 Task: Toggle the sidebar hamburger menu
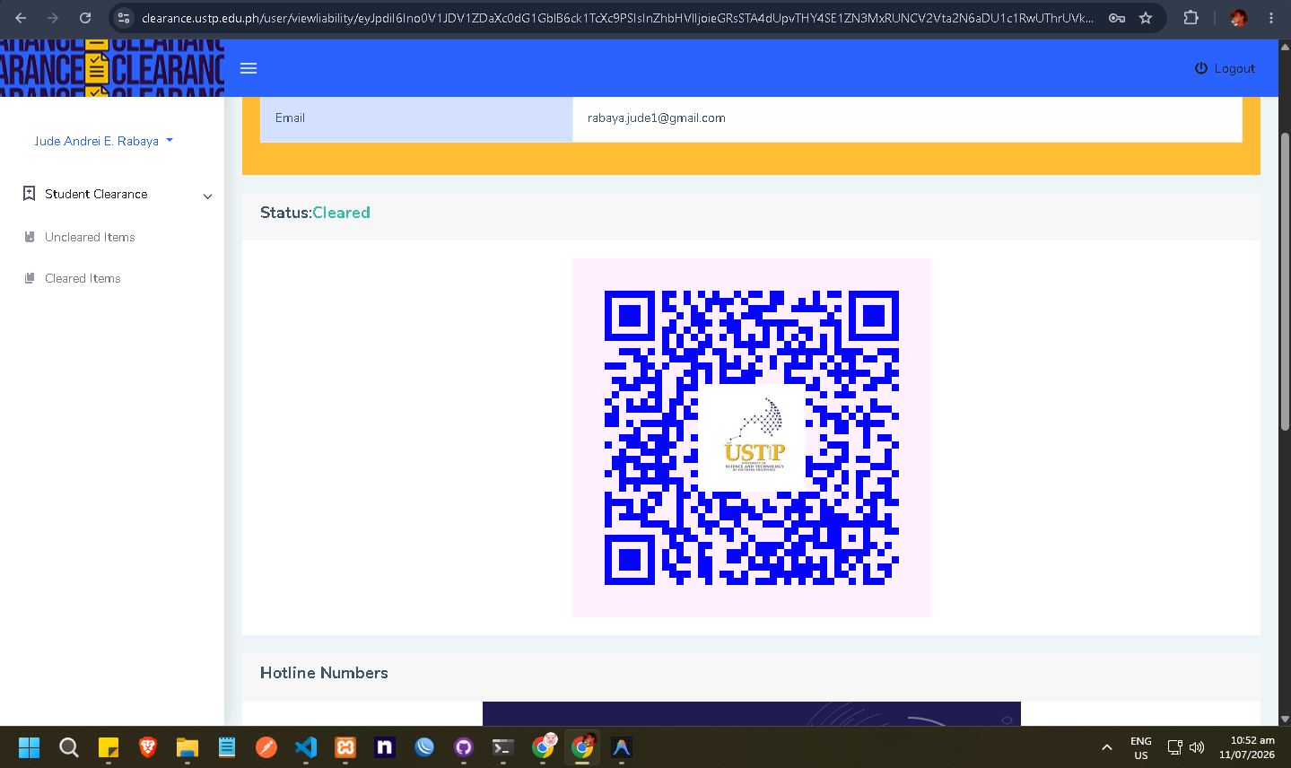pos(249,68)
